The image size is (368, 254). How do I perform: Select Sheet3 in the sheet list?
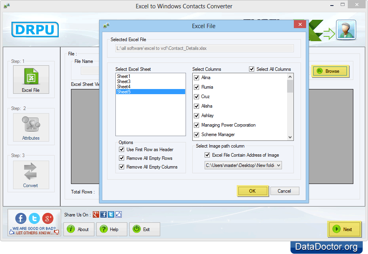150,82
